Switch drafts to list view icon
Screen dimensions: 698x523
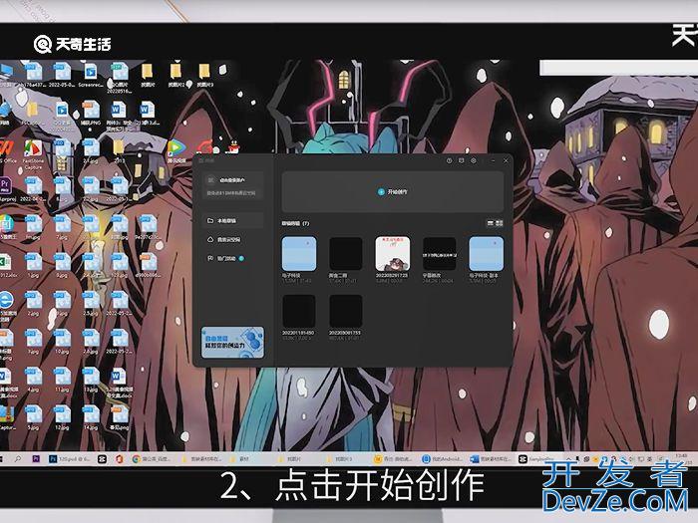click(491, 223)
